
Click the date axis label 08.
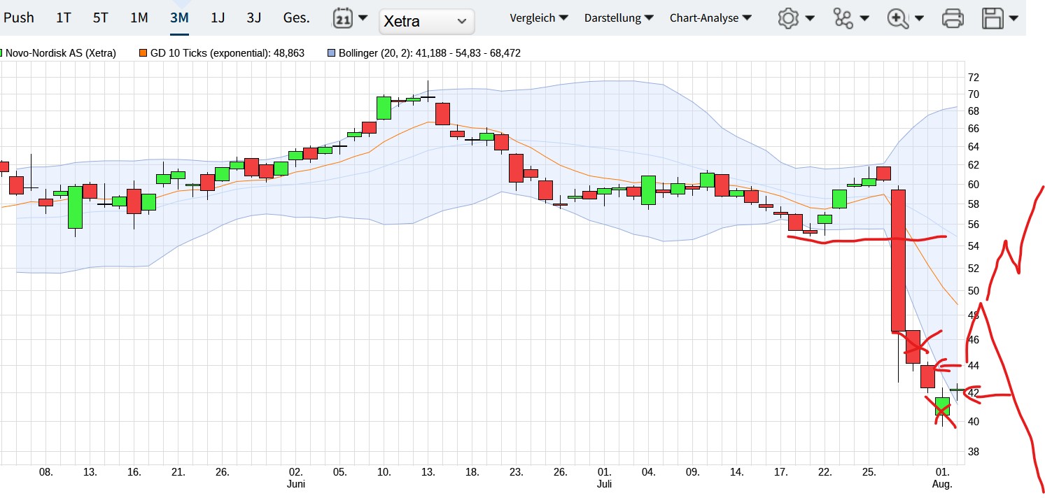pyautogui.click(x=45, y=472)
